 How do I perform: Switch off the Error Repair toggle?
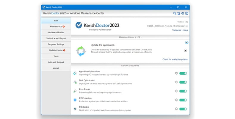point(183,91)
